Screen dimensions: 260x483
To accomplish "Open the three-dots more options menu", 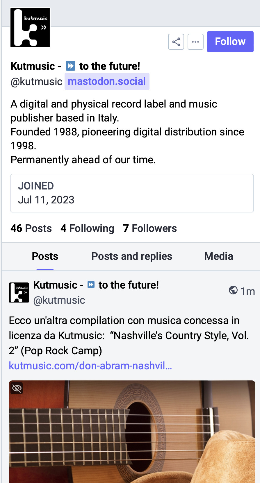I will tap(195, 42).
